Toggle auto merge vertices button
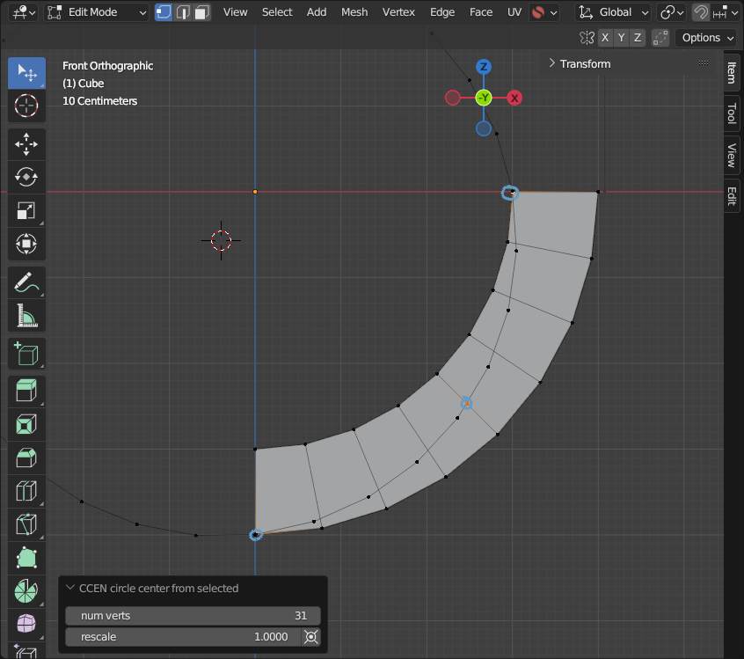This screenshot has width=744, height=659. click(660, 38)
